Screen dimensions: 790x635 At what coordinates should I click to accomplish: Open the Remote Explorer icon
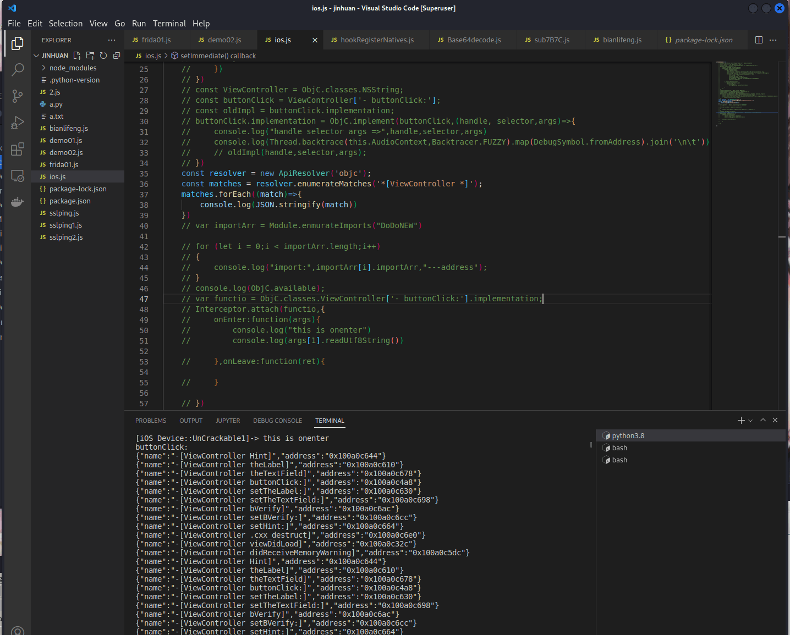tap(18, 176)
